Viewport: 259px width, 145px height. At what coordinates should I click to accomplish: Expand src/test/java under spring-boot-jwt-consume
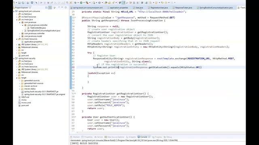coord(17,14)
